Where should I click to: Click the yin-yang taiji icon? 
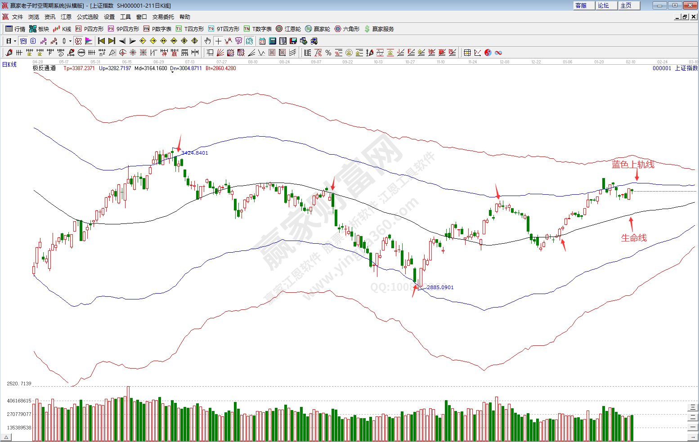point(488,53)
